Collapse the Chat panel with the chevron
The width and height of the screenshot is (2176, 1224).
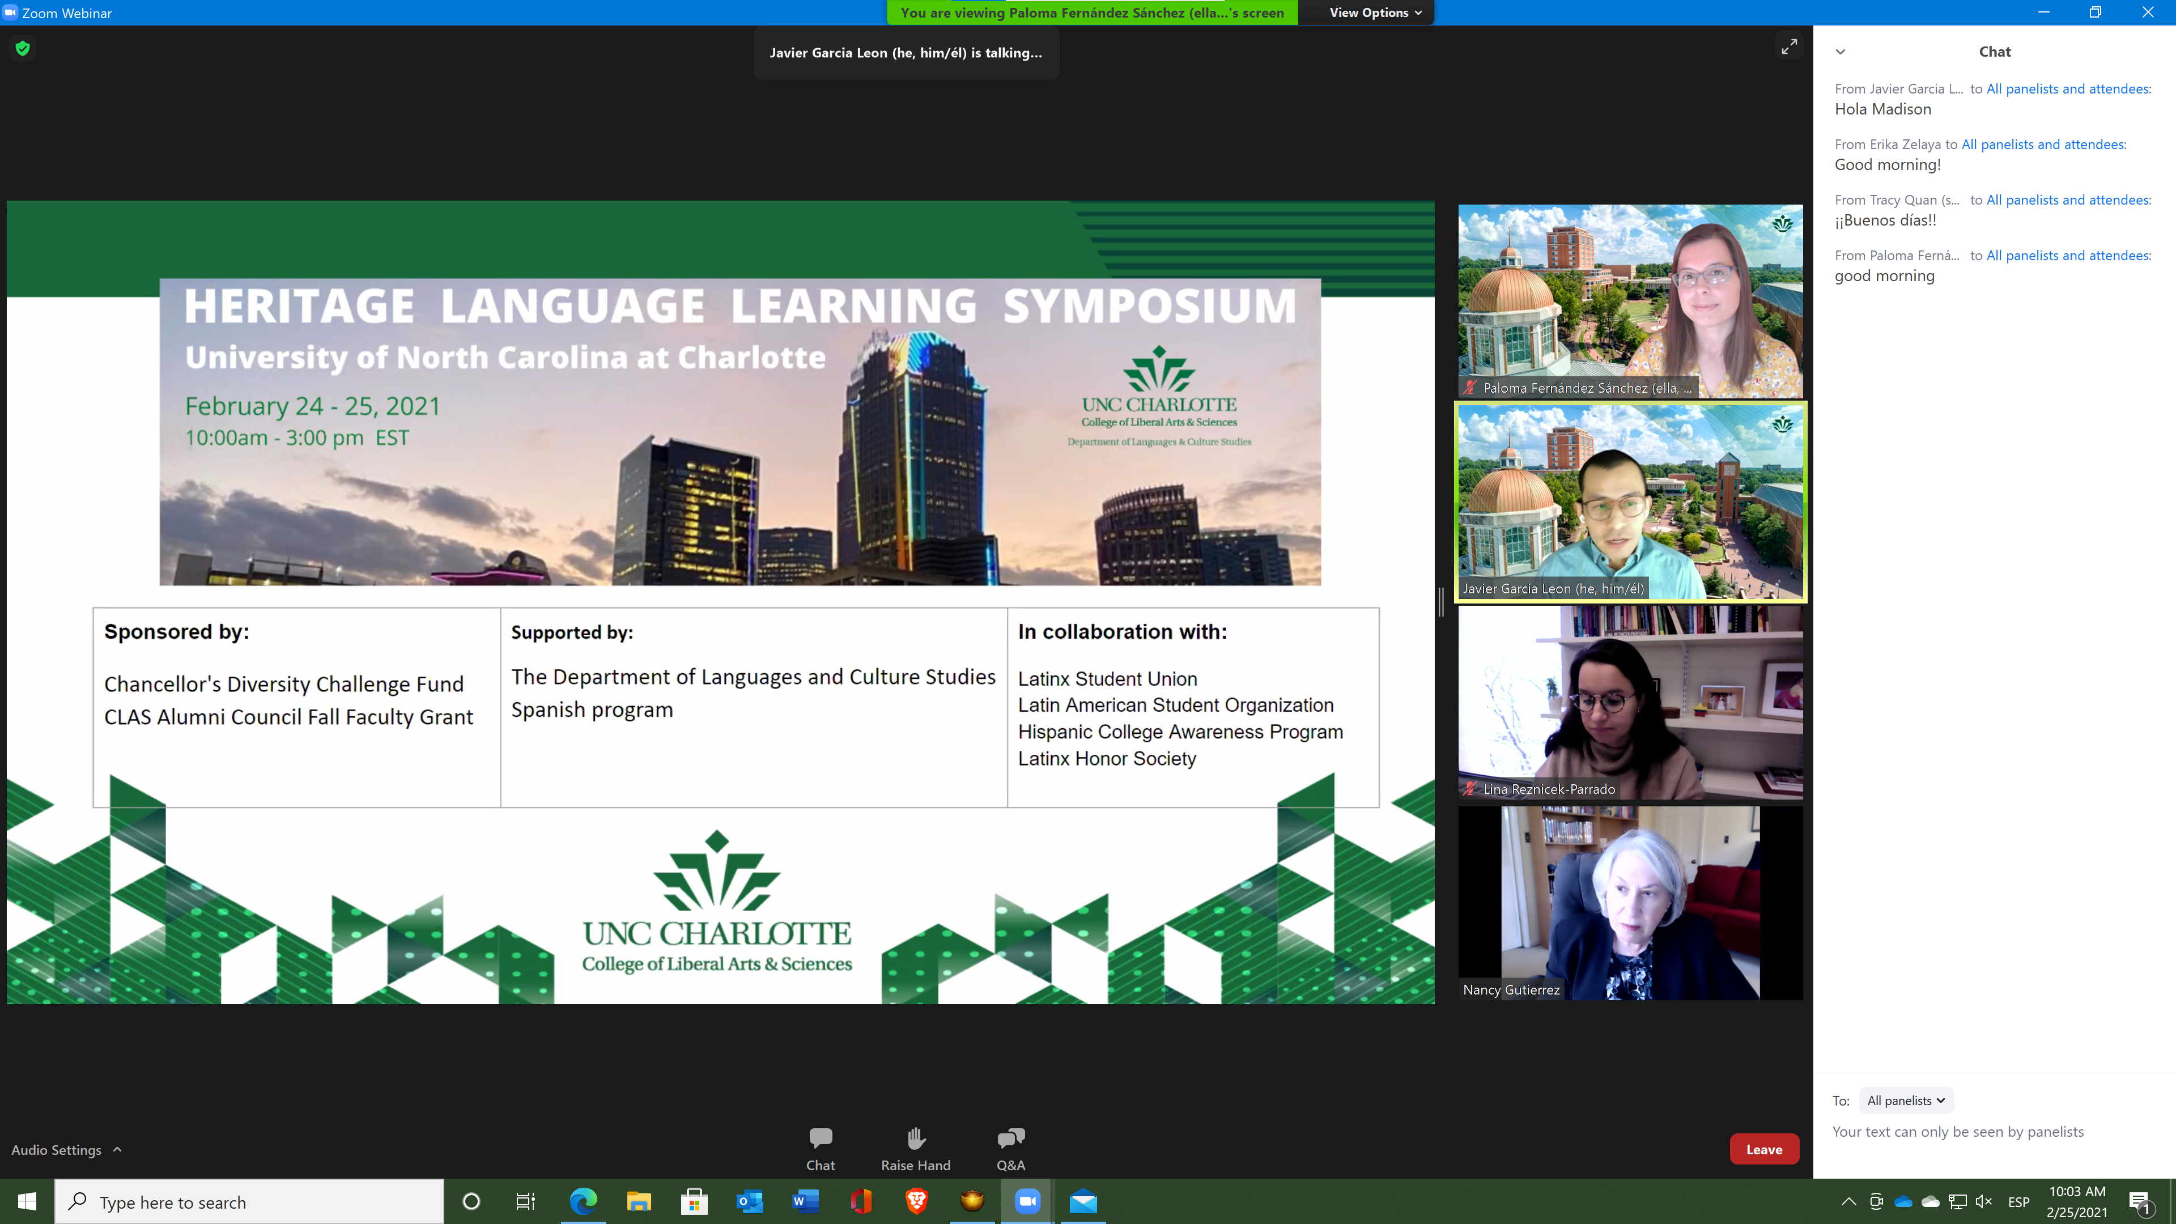(1840, 52)
